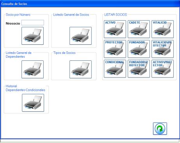Print the Tipos de Socios report
The width and height of the screenshot is (180, 143).
click(80, 69)
